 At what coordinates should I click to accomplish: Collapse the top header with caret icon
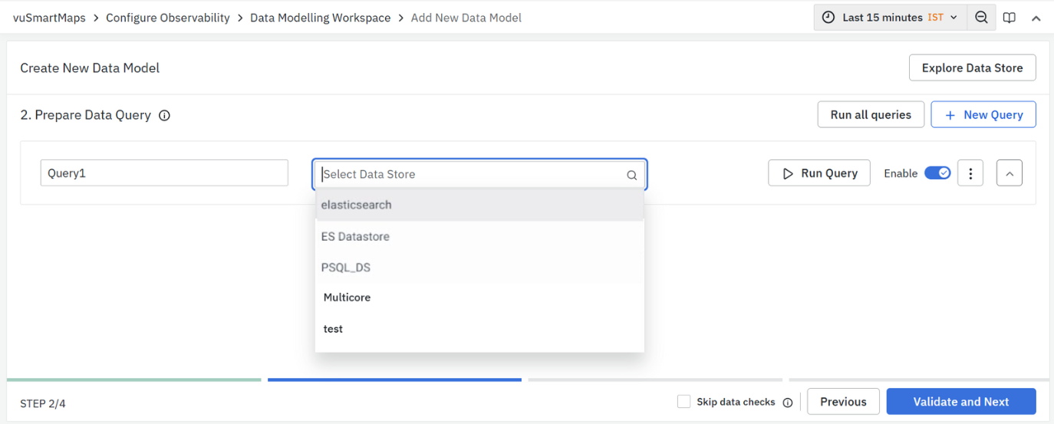[1036, 18]
